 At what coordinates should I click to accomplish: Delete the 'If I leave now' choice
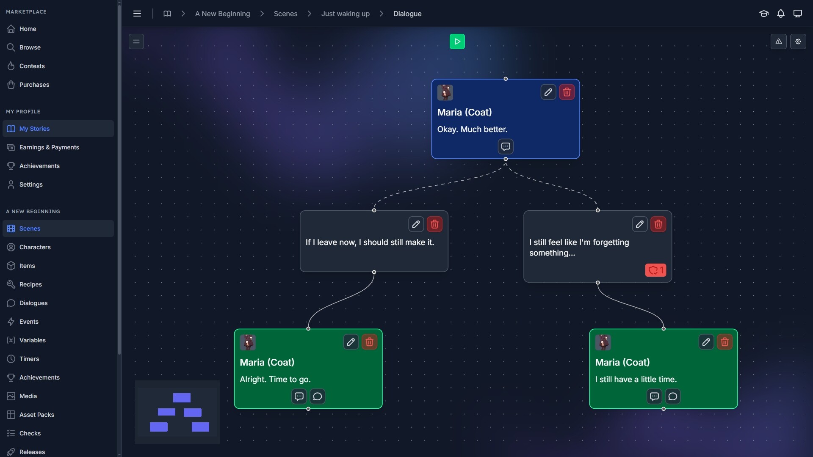[434, 224]
